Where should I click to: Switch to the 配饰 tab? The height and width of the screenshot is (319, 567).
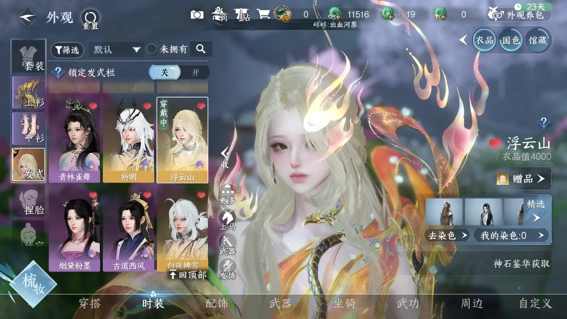(217, 304)
